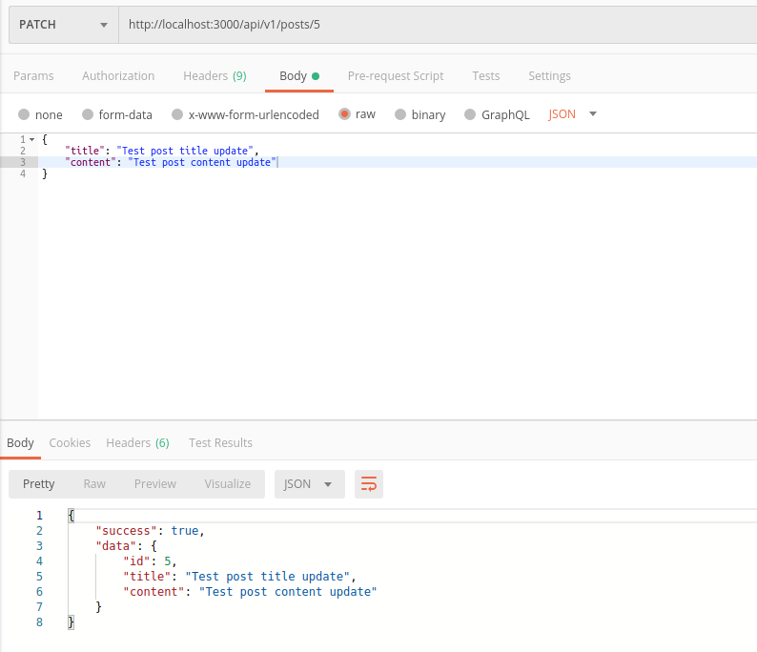
Task: Switch to Pre-request Script tab
Action: [x=396, y=75]
